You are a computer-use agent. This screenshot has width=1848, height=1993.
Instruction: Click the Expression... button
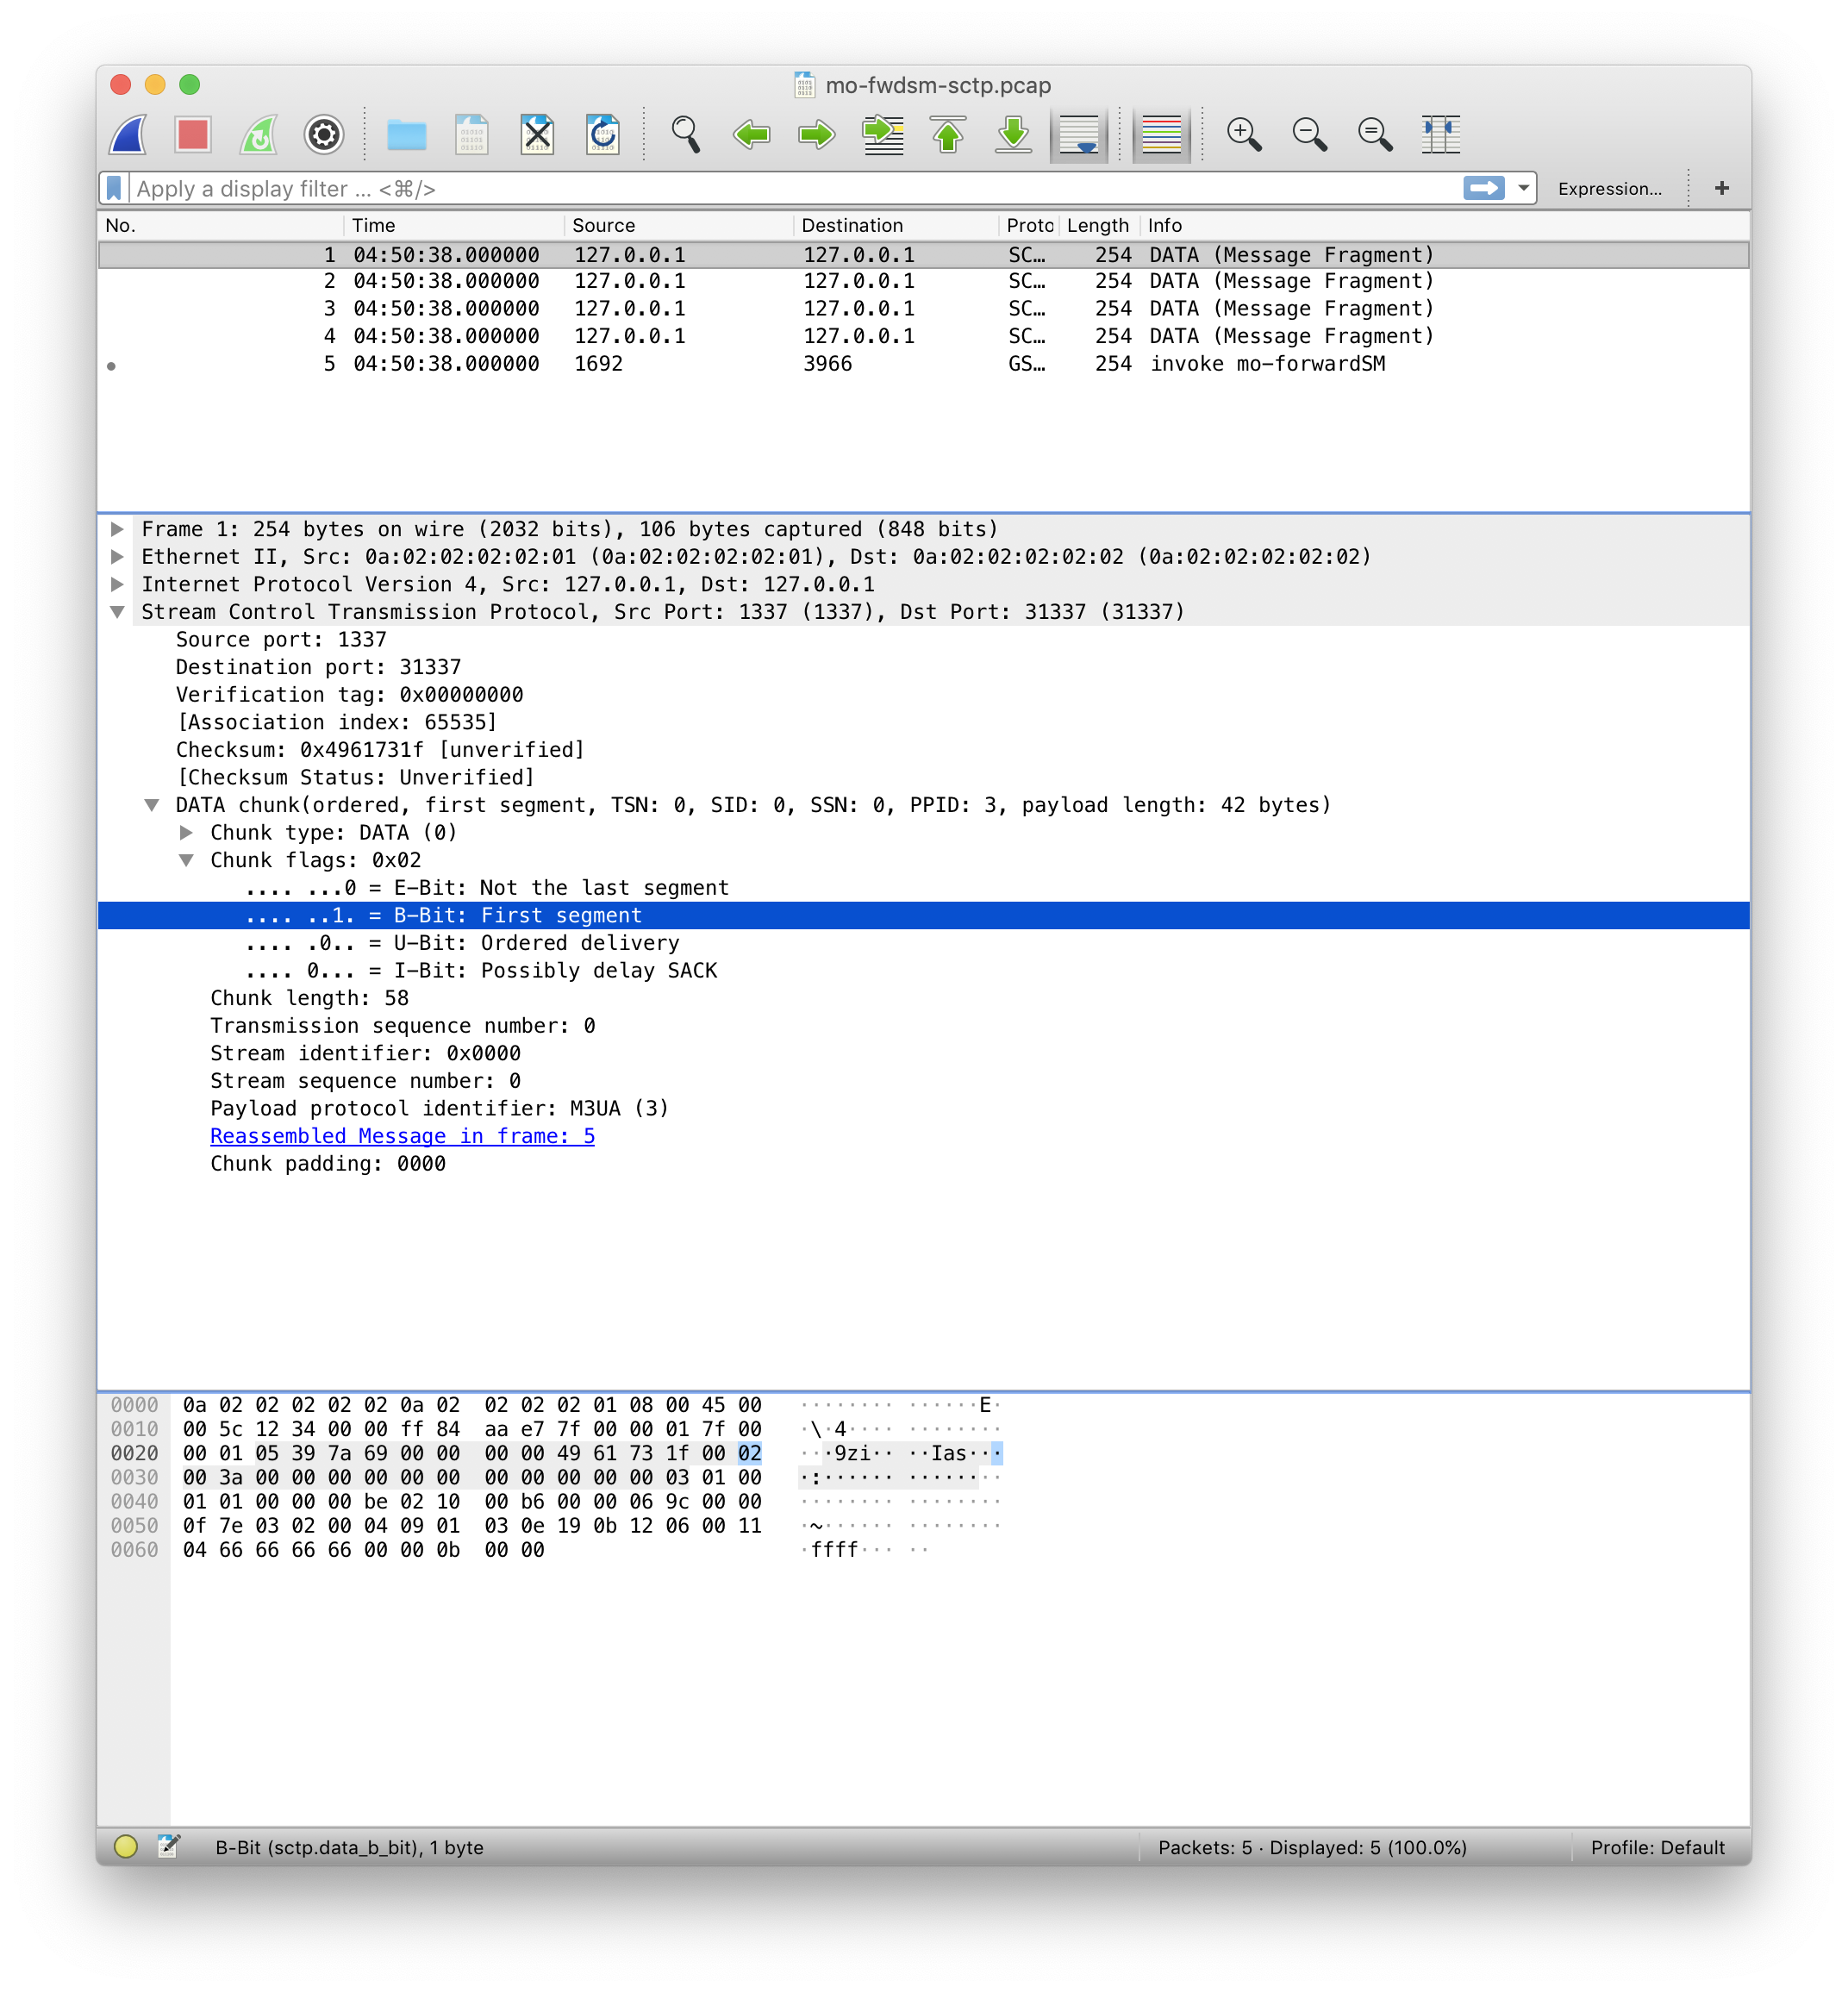click(x=1609, y=189)
